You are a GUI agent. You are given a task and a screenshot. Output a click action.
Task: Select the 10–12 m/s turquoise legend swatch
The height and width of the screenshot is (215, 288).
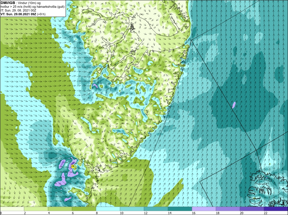132,209
